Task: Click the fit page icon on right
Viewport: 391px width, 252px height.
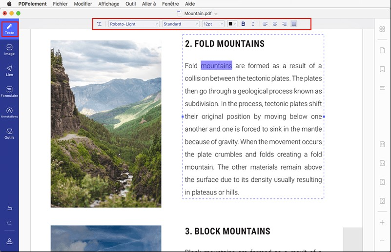Action: pos(382,182)
